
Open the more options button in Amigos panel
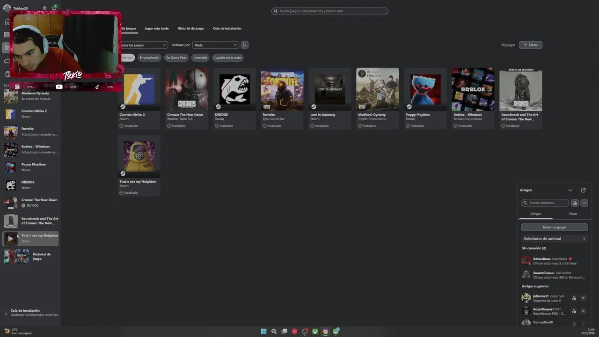coord(584,203)
